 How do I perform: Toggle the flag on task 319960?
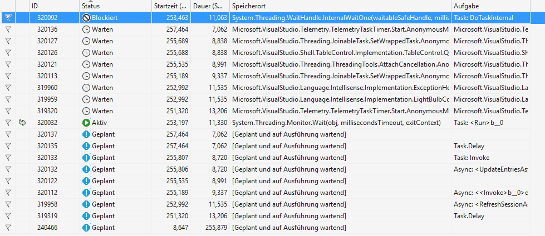(x=8, y=88)
